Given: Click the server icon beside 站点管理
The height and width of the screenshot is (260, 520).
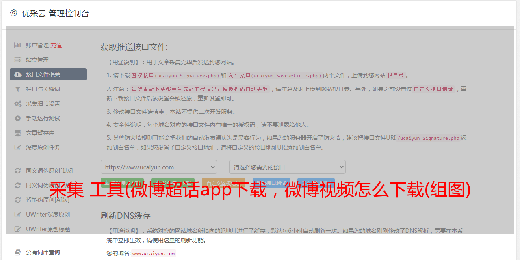Looking at the screenshot, I should [x=18, y=60].
